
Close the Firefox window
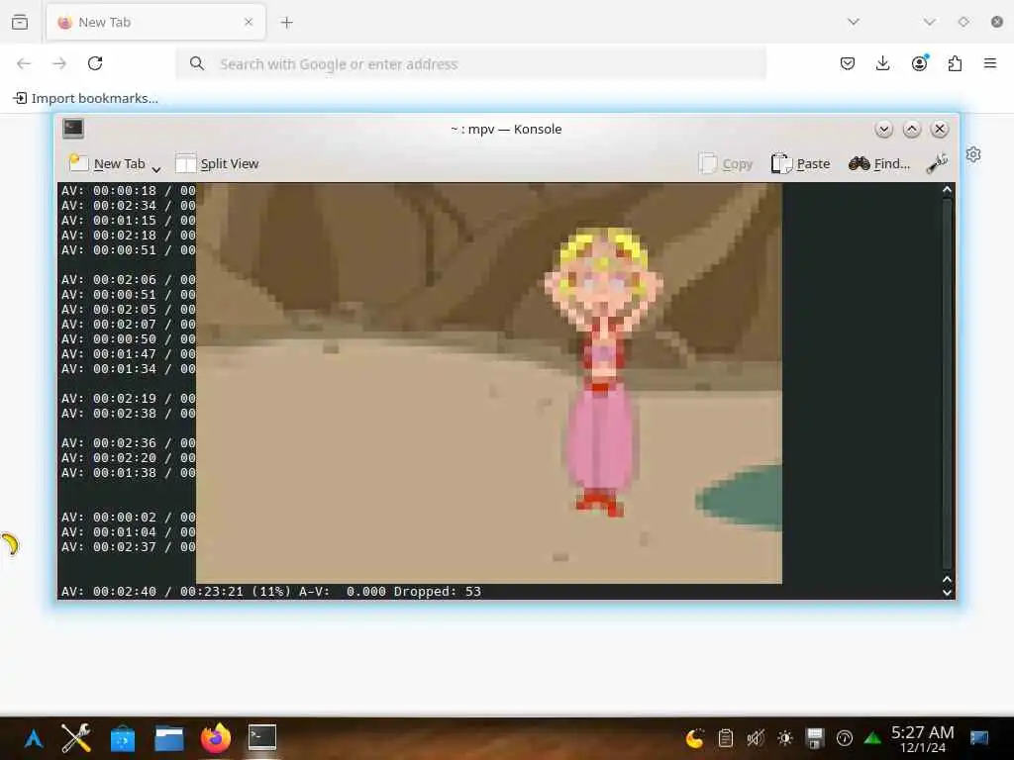[x=997, y=22]
